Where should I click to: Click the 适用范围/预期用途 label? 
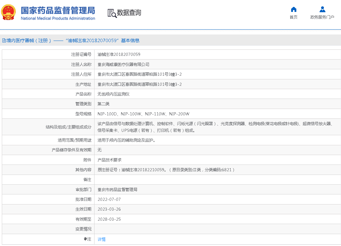(74, 140)
